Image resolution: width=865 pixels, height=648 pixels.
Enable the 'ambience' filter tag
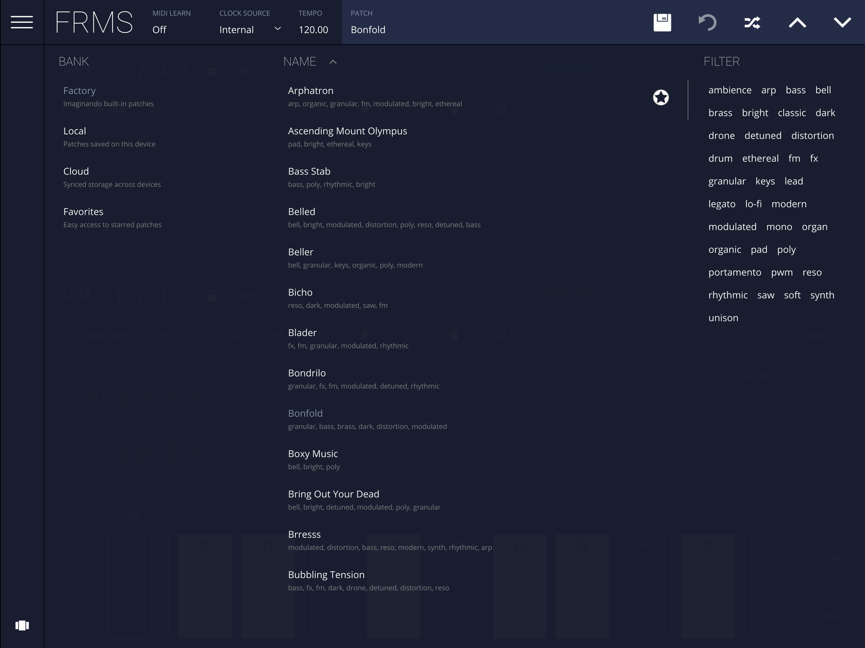(x=730, y=90)
